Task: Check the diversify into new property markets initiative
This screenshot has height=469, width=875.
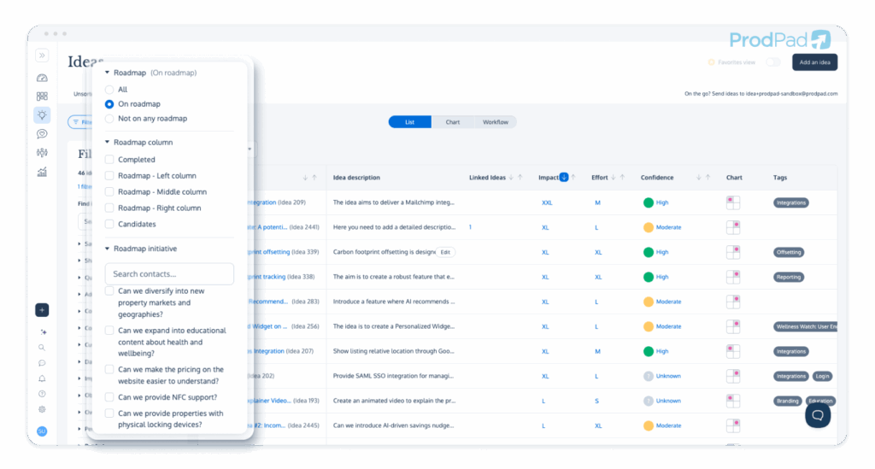Action: (x=109, y=291)
